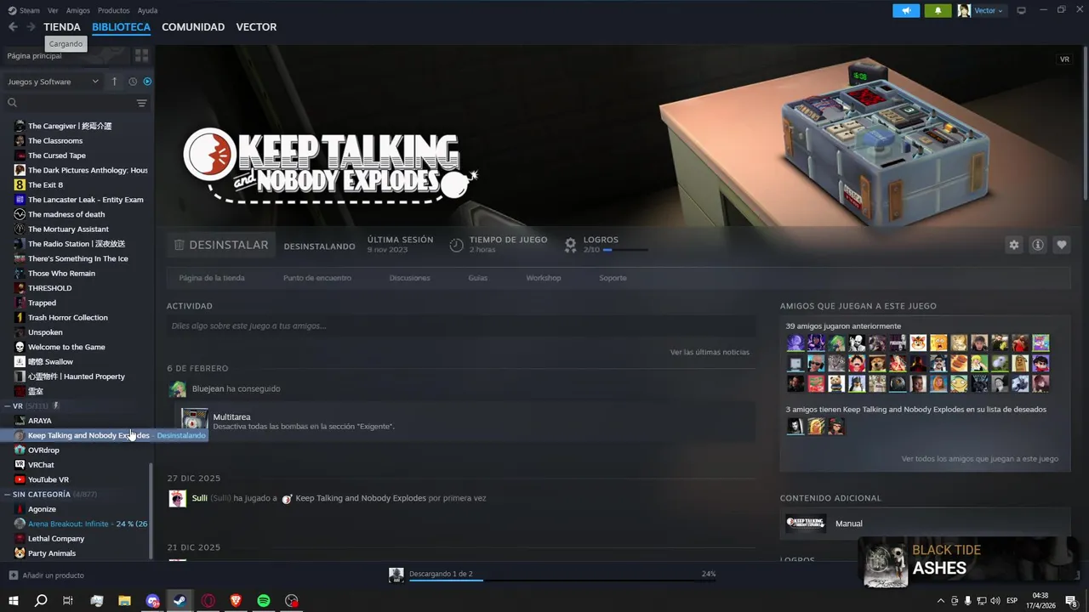The width and height of the screenshot is (1089, 612).
Task: Go back with the left arrow
Action: 13,27
